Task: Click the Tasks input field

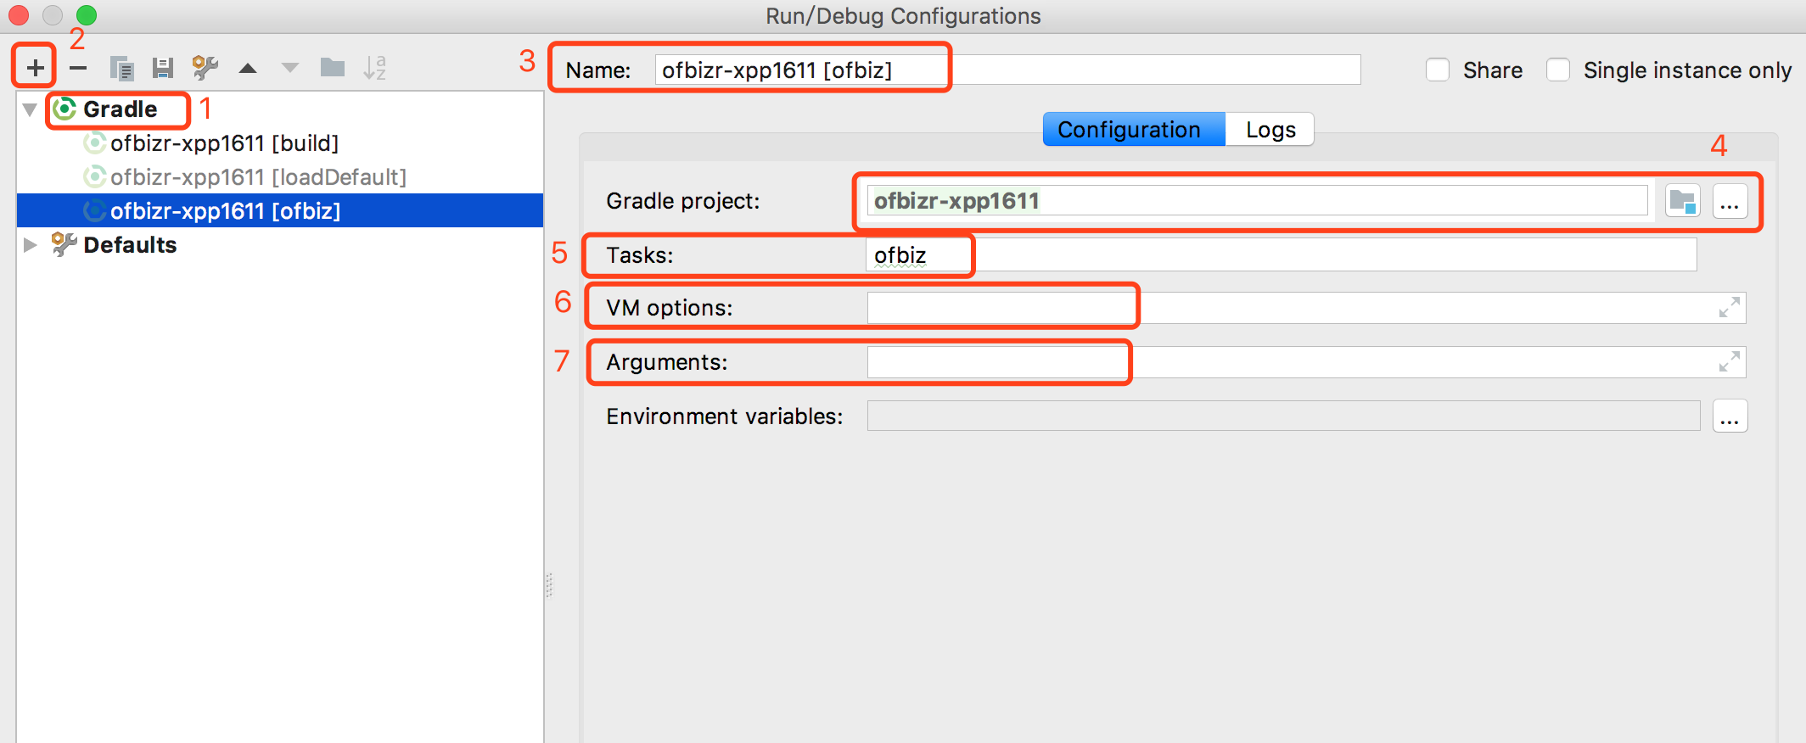Action: coord(1282,254)
